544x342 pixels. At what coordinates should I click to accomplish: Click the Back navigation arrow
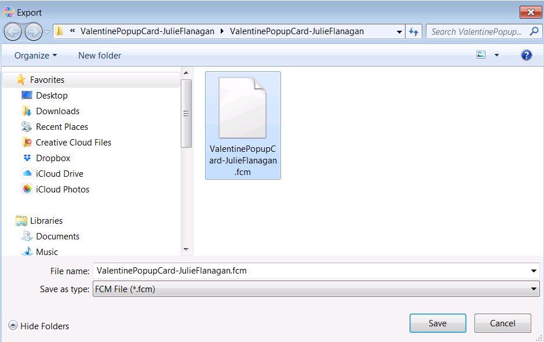point(13,32)
